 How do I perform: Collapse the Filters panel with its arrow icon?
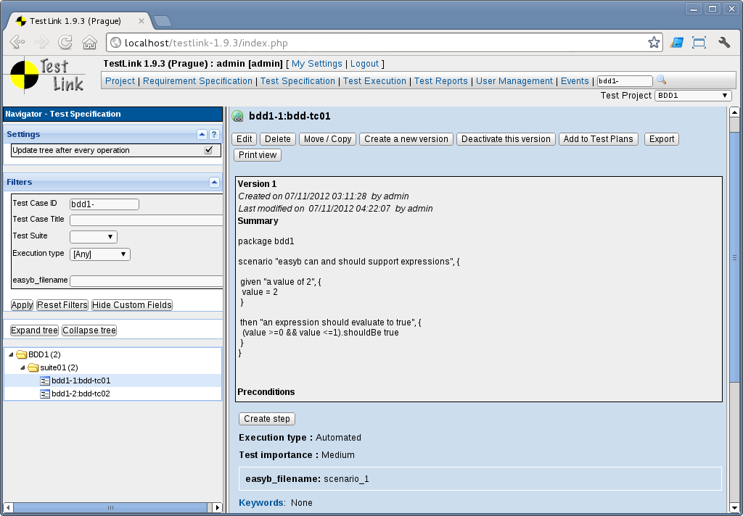pyautogui.click(x=214, y=182)
